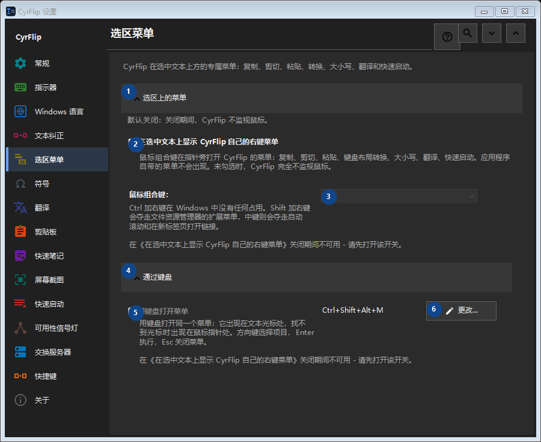The height and width of the screenshot is (442, 541).
Task: Open the 翻译 settings page
Action: 57,207
